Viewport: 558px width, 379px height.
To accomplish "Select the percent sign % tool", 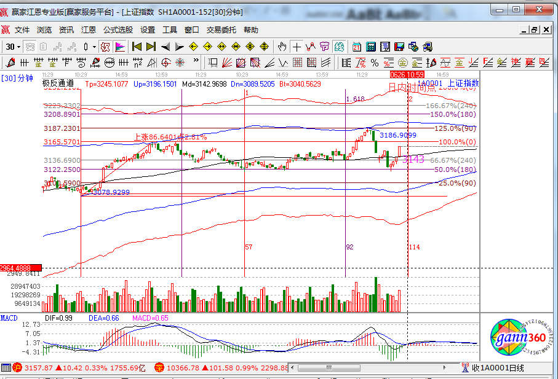I will 375,63.
